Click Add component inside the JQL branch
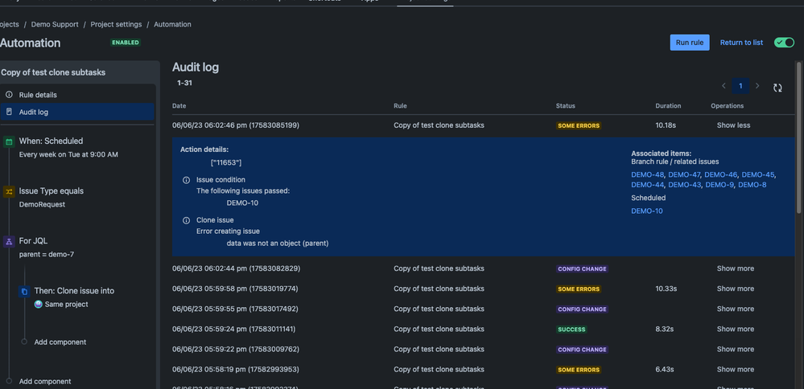 click(x=60, y=342)
